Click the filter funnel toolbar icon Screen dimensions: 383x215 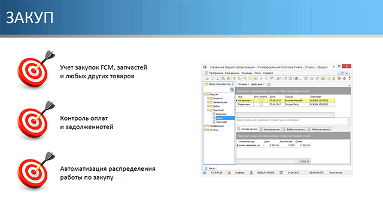pyautogui.click(x=234, y=78)
